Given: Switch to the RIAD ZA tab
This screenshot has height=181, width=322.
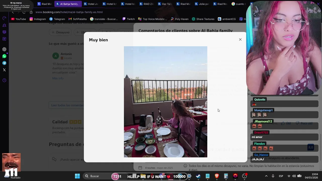Looking at the screenshot, I should click(x=147, y=4).
